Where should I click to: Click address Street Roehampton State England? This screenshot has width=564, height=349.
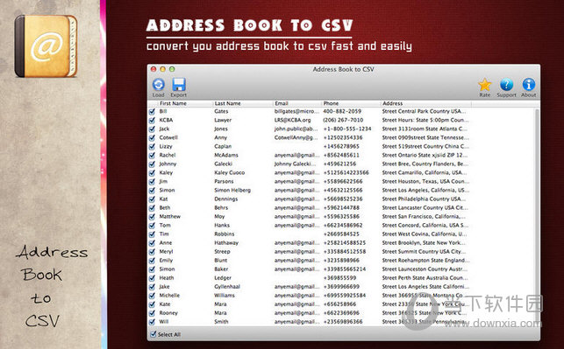pyautogui.click(x=425, y=260)
